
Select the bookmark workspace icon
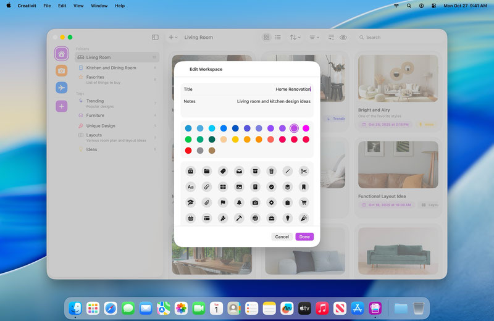pyautogui.click(x=304, y=186)
